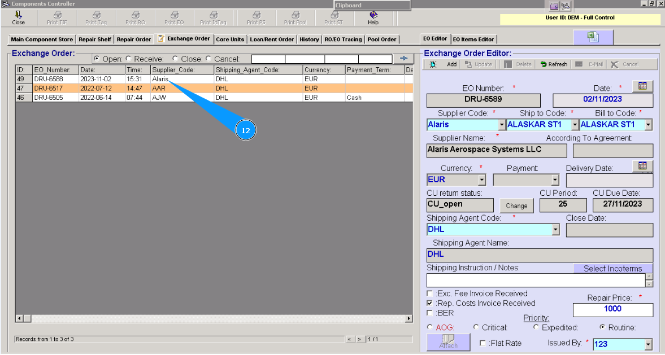665x355 pixels.
Task: Click the Delete icon in the editor toolbar
Action: [508, 64]
